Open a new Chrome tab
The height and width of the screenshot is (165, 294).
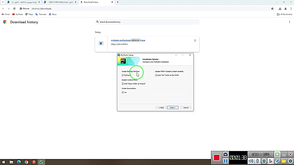pos(118,2)
